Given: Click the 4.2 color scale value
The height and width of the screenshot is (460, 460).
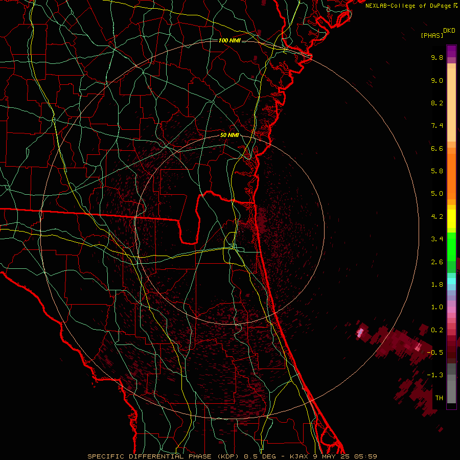Looking at the screenshot, I should [x=437, y=217].
